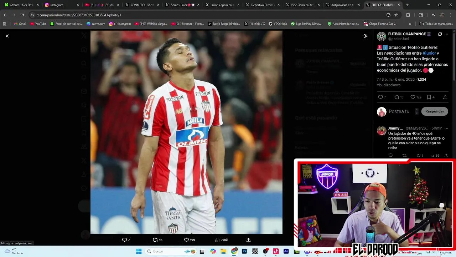This screenshot has width=456, height=257.
Task: Open canva.com bookmark
Action: (x=96, y=24)
